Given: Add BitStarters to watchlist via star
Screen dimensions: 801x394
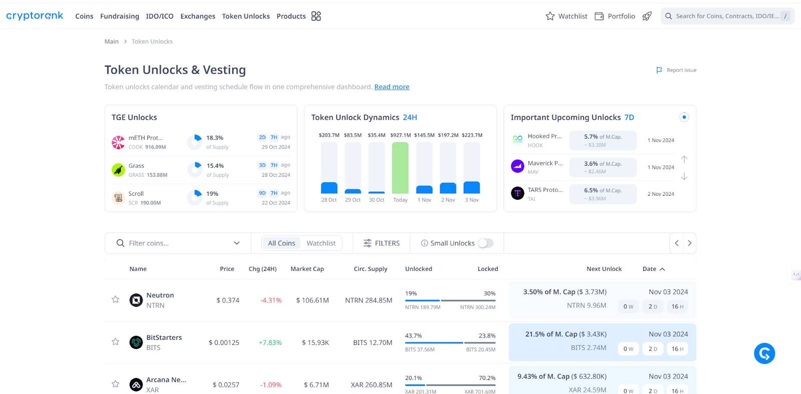Looking at the screenshot, I should click(116, 341).
